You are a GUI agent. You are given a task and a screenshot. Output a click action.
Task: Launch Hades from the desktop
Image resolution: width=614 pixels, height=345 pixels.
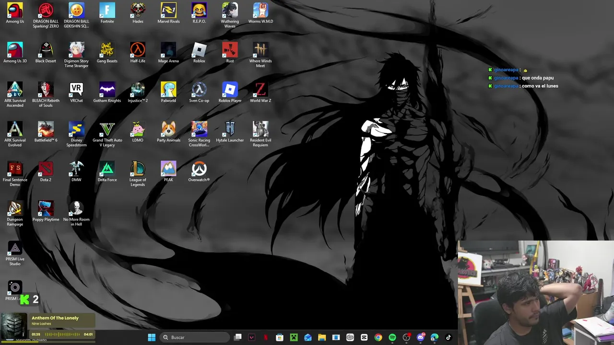tap(138, 13)
